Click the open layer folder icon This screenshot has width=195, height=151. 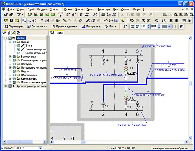click(x=30, y=15)
